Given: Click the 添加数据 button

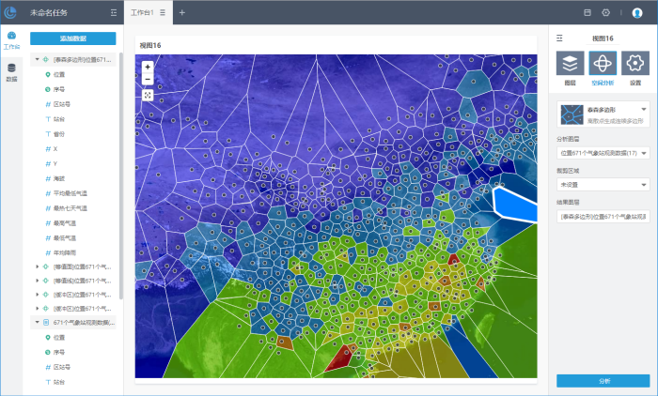Looking at the screenshot, I should [x=72, y=38].
